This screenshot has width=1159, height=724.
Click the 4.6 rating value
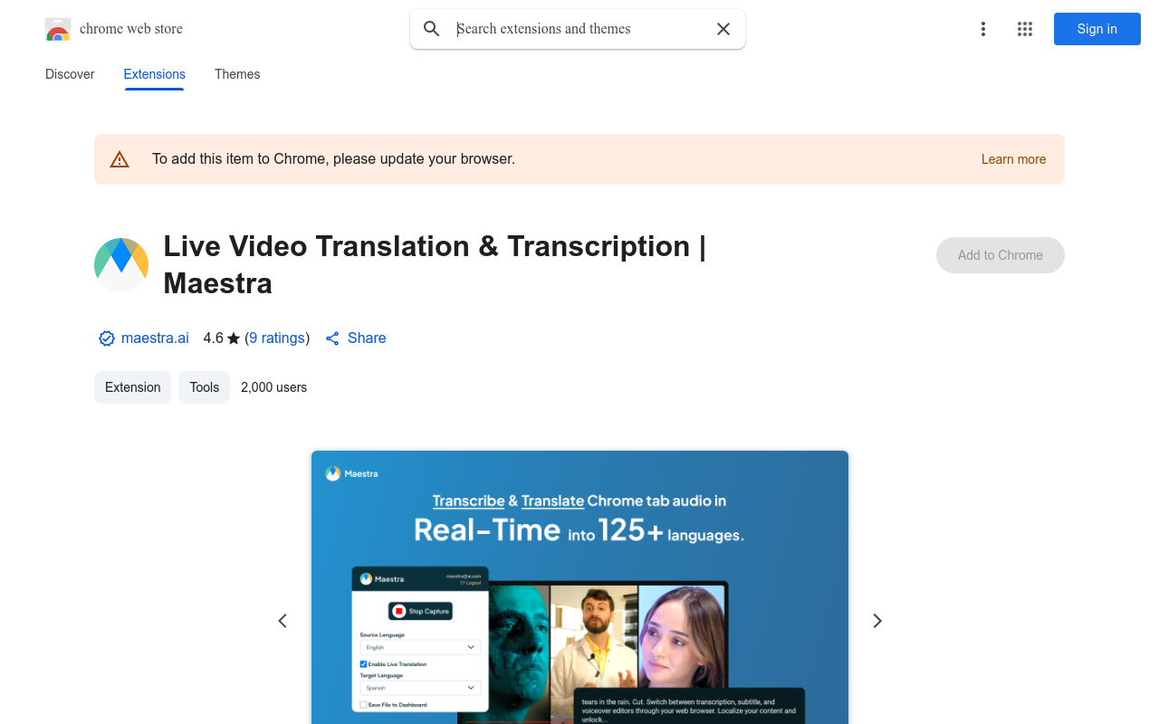pyautogui.click(x=213, y=338)
